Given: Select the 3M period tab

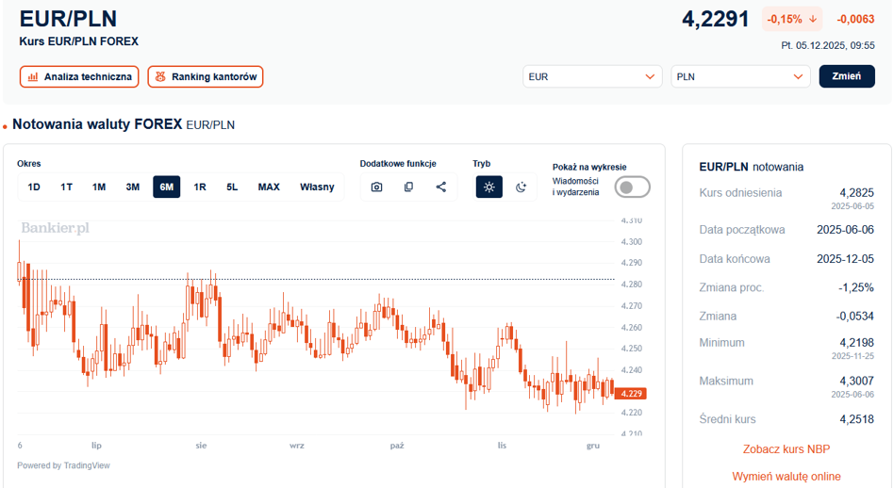Looking at the screenshot, I should [x=133, y=187].
